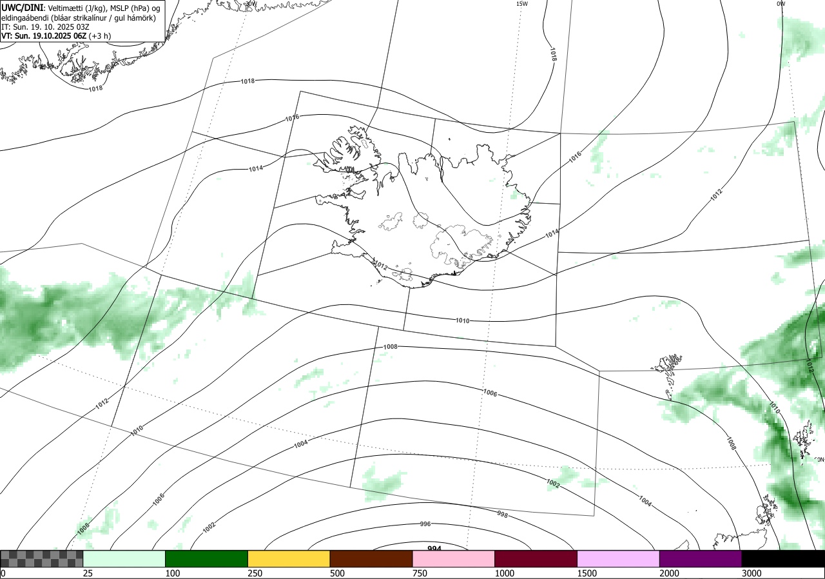Click the legend value '100'
825x579 pixels.
pyautogui.click(x=173, y=573)
